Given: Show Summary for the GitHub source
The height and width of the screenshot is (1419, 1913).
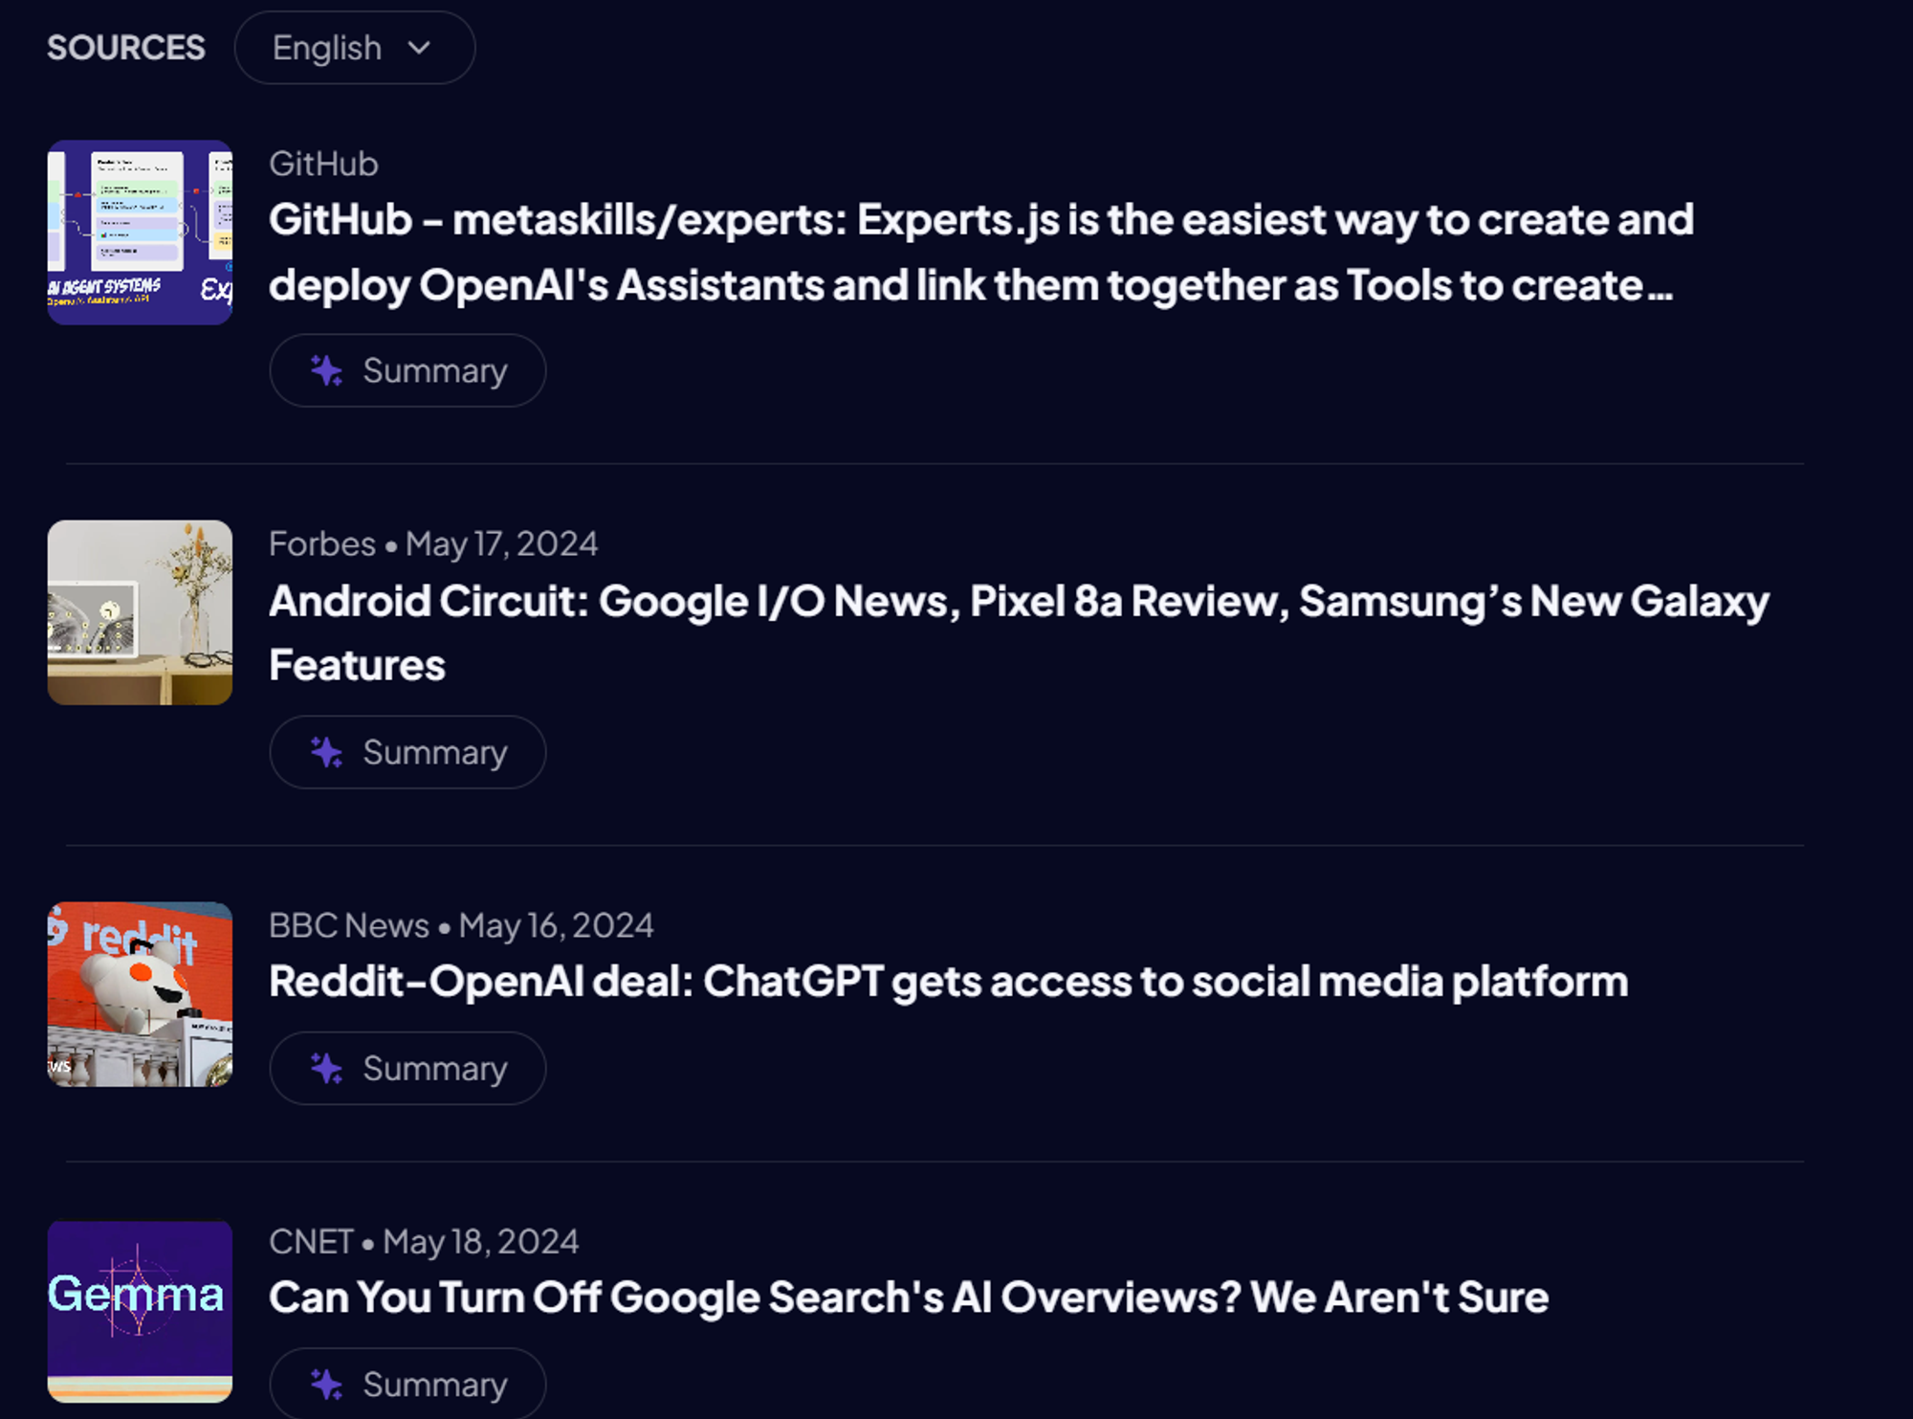Looking at the screenshot, I should [x=433, y=371].
